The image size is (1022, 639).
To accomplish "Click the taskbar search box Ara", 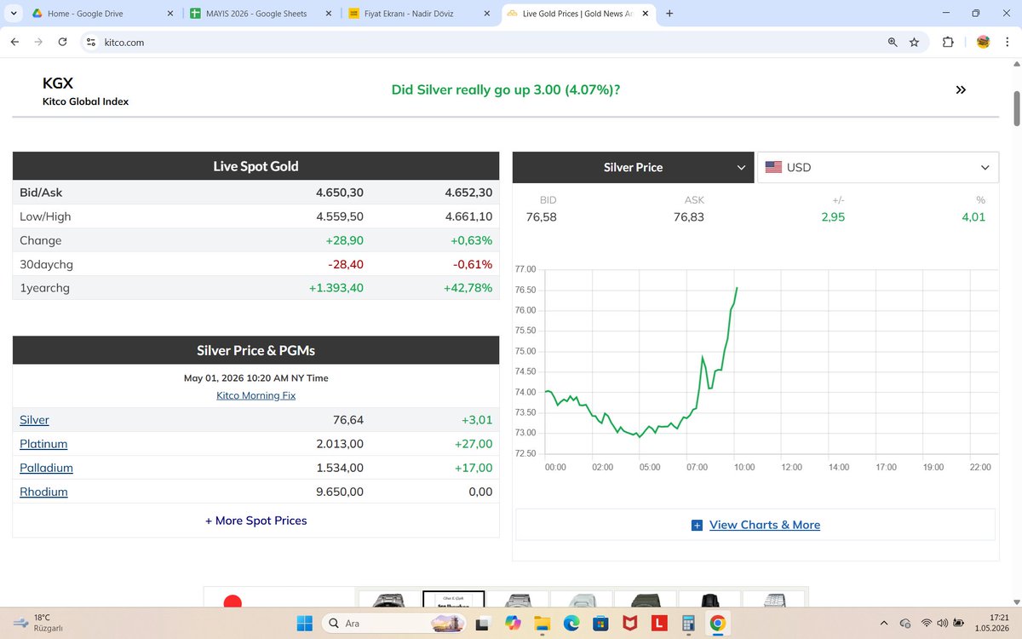I will click(x=394, y=624).
